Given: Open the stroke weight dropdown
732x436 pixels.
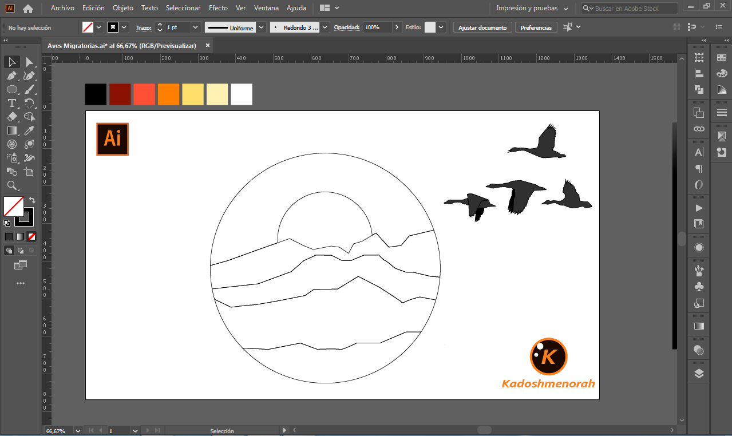Looking at the screenshot, I should [x=196, y=27].
